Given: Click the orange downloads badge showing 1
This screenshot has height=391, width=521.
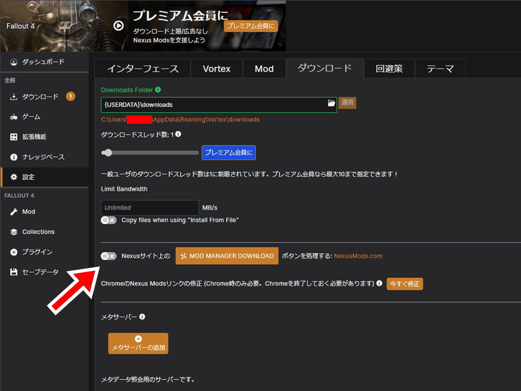Looking at the screenshot, I should click(70, 96).
